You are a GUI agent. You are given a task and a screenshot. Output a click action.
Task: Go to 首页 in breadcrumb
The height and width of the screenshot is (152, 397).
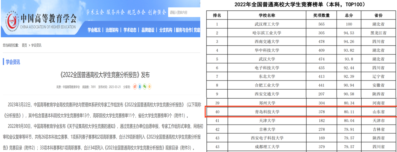click(24, 45)
